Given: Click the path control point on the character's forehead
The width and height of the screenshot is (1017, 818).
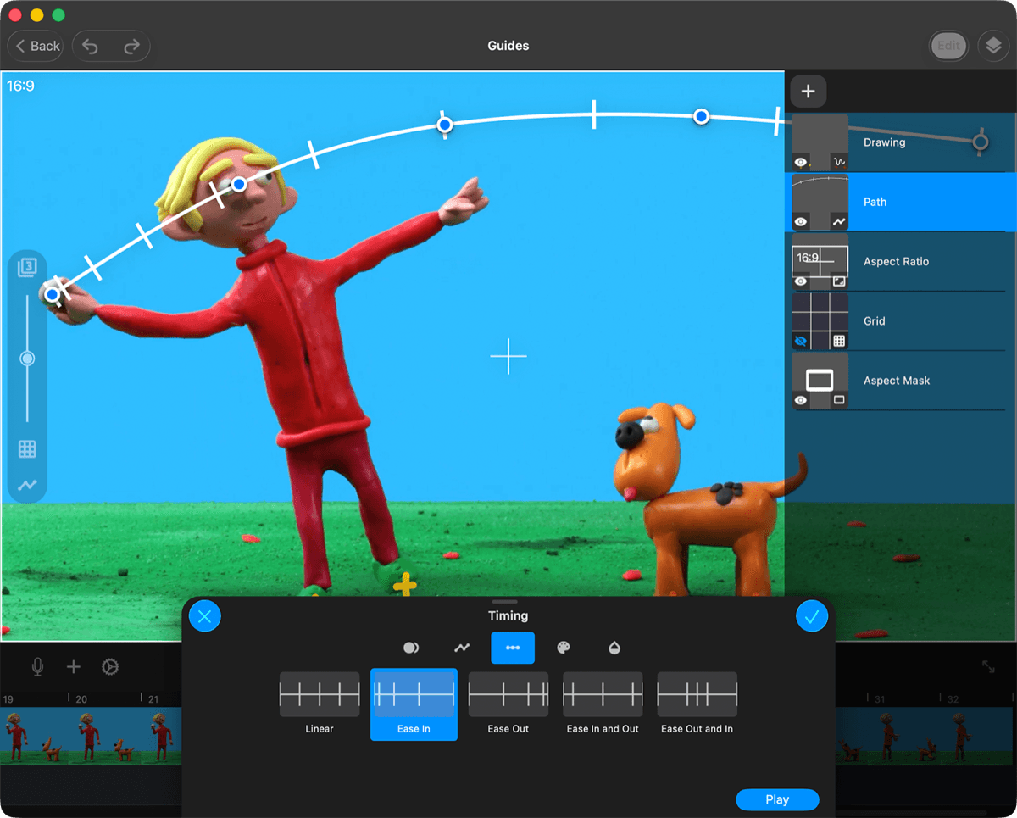Looking at the screenshot, I should click(x=240, y=184).
